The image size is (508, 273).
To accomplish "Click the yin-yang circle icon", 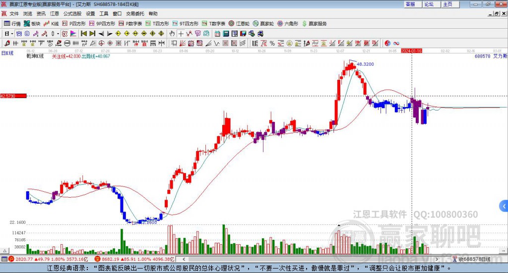I will (x=387, y=43).
